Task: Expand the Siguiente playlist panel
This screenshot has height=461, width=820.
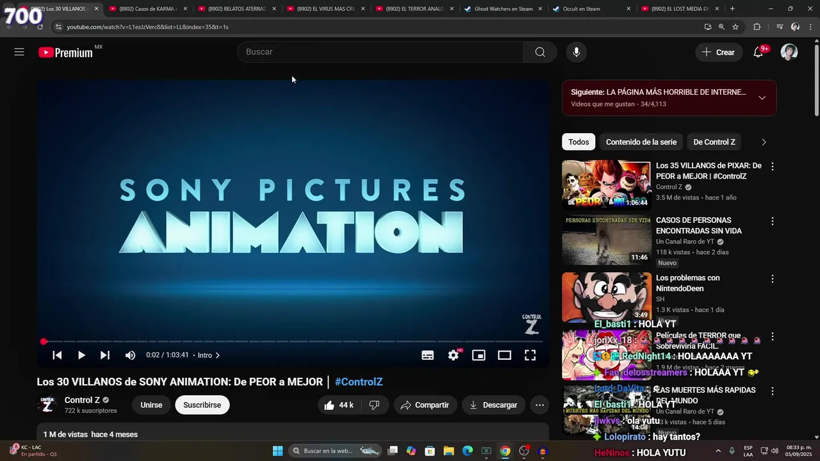Action: pyautogui.click(x=762, y=98)
